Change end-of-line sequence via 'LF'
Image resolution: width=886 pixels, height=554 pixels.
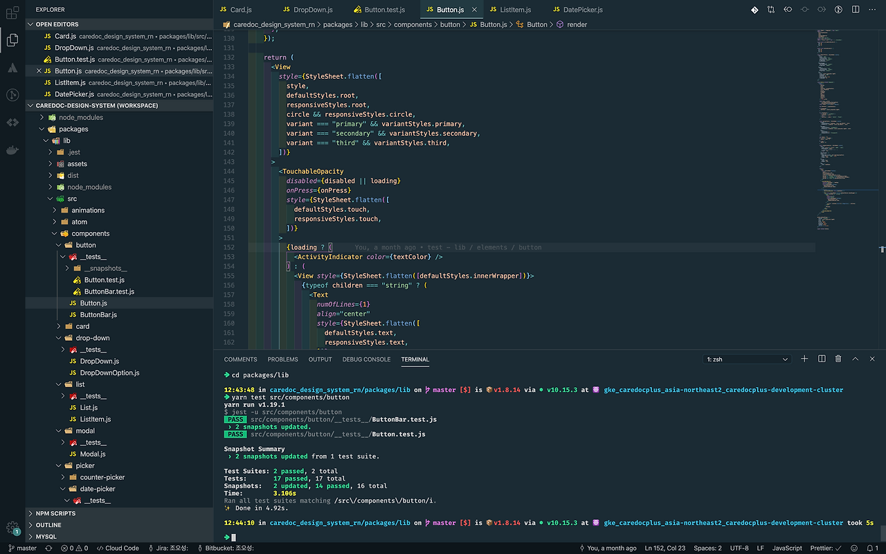pos(761,548)
